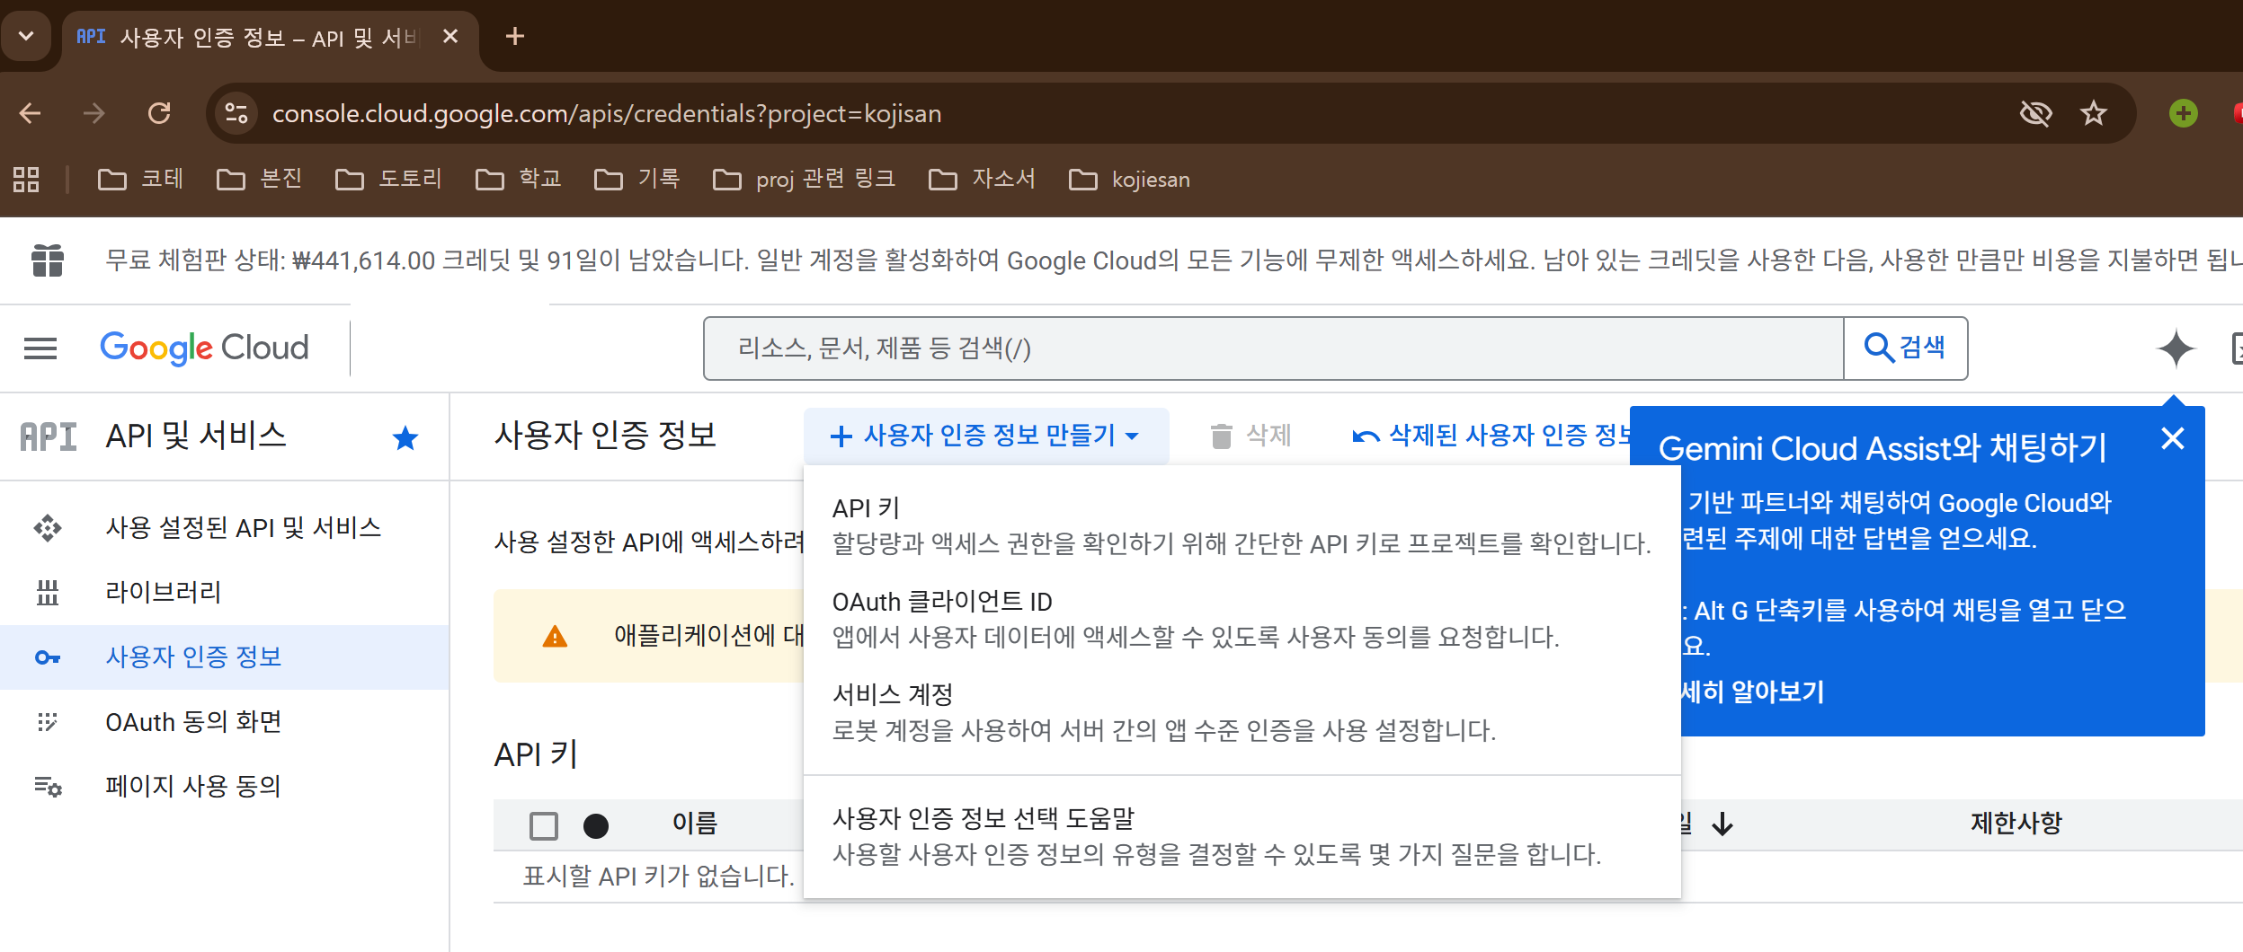Screen dimensions: 2243x952
Task: Click the API logo icon in sidebar header
Action: pyautogui.click(x=49, y=437)
